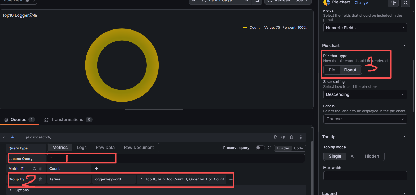Select Donut as the pie chart type
The height and width of the screenshot is (195, 416).
[x=350, y=70]
